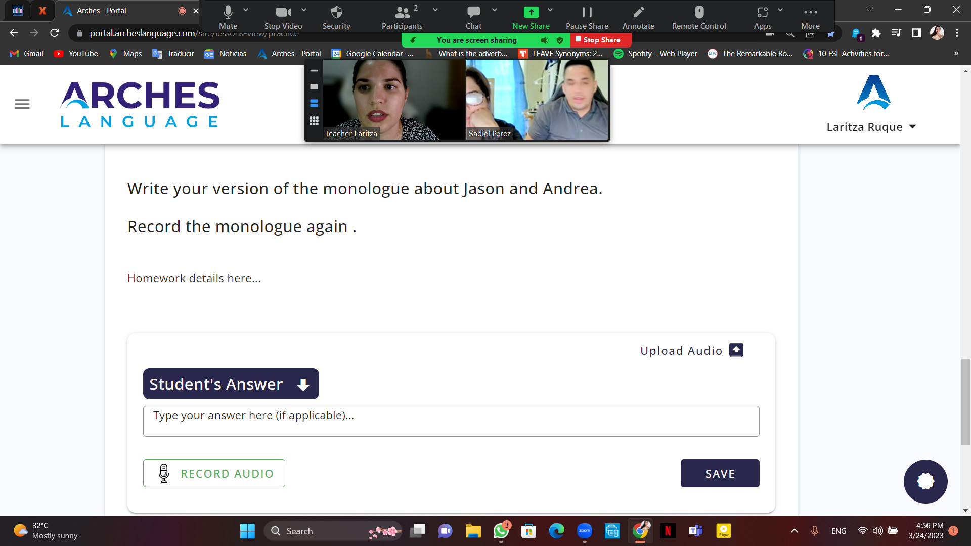Image resolution: width=971 pixels, height=546 pixels.
Task: Show more bookmarks chevron
Action: (956, 54)
